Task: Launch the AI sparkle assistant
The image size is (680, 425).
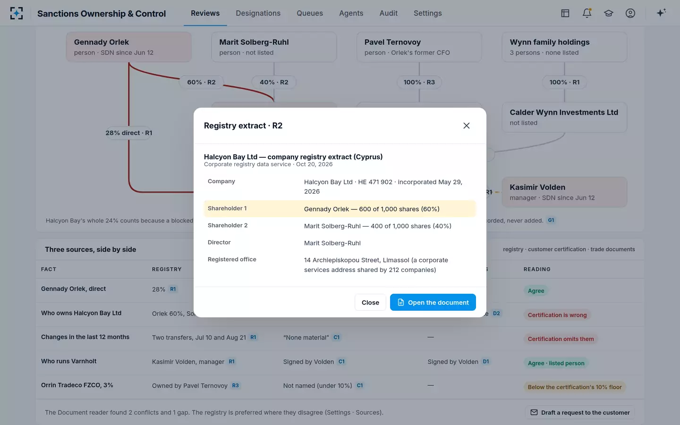Action: point(661,13)
